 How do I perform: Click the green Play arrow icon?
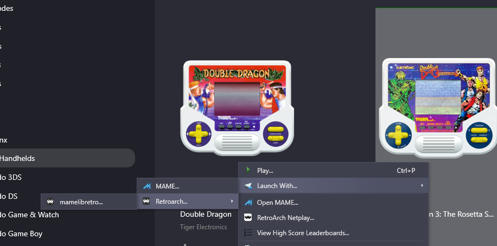248,170
